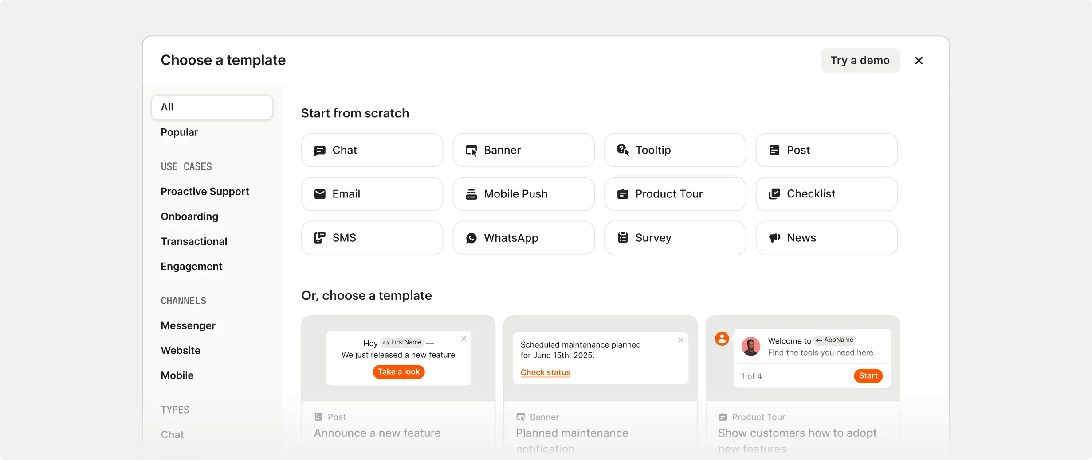Choose the Post type
Image resolution: width=1092 pixels, height=460 pixels.
point(826,150)
